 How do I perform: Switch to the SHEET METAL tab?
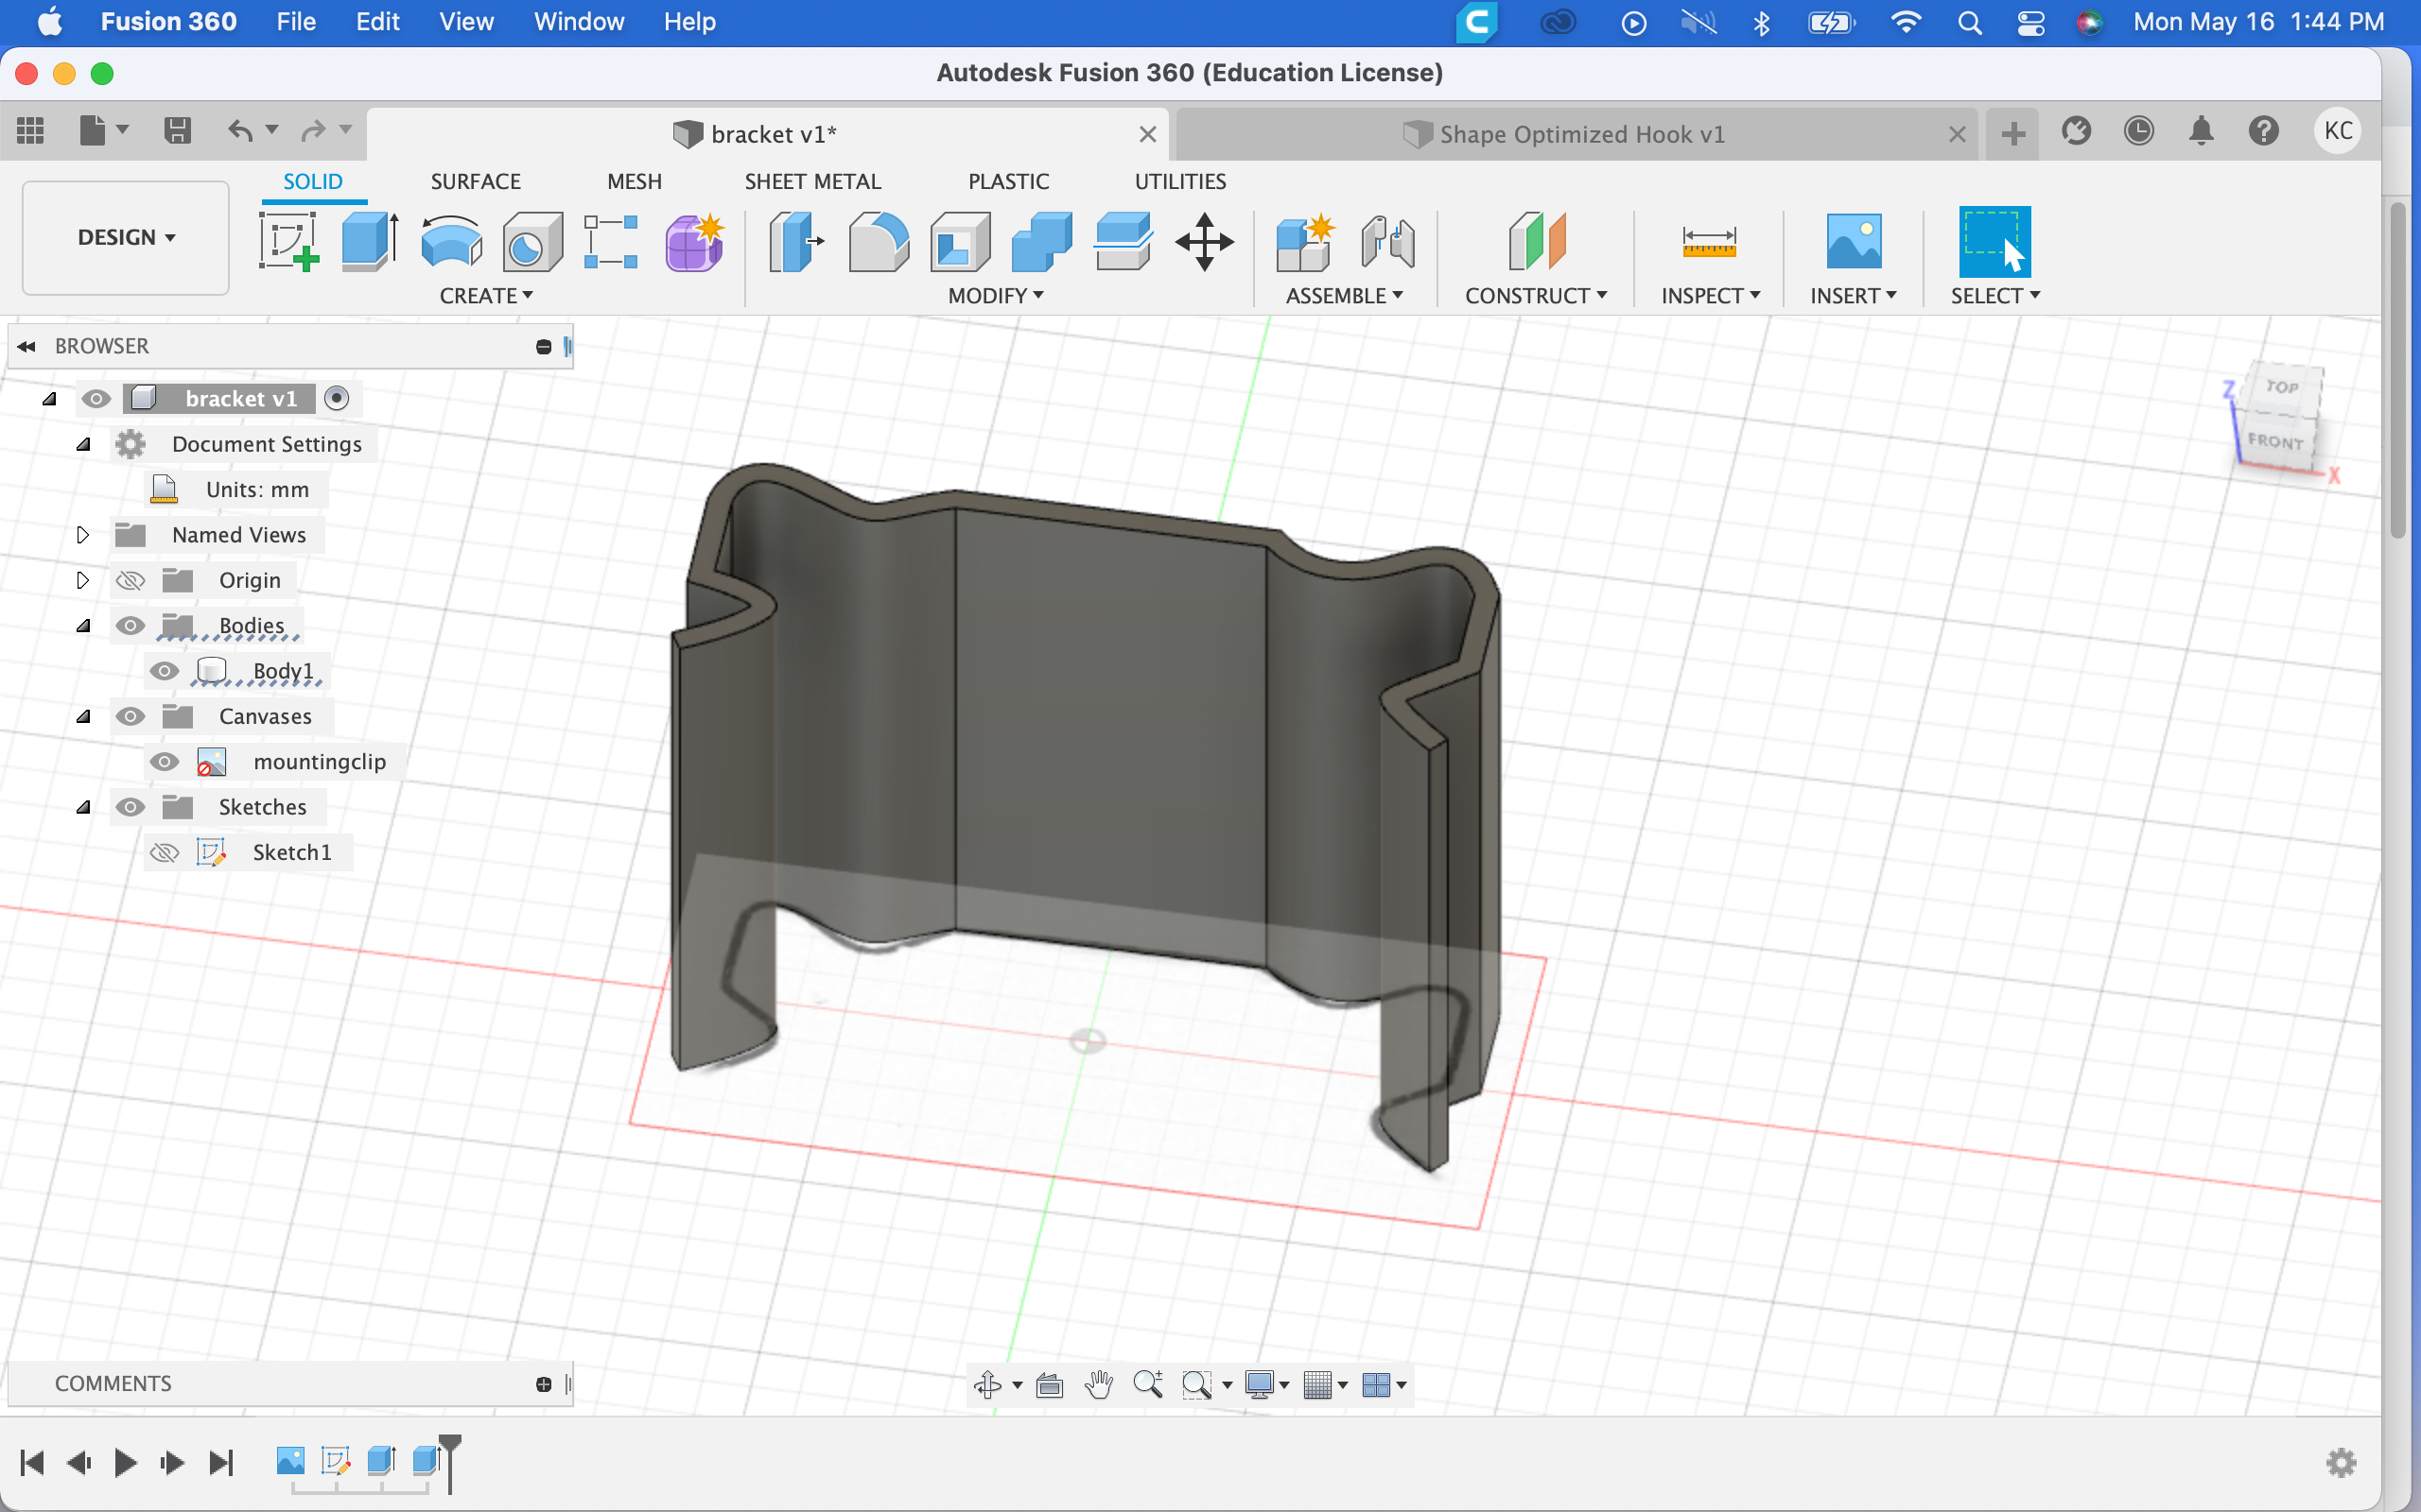(812, 181)
